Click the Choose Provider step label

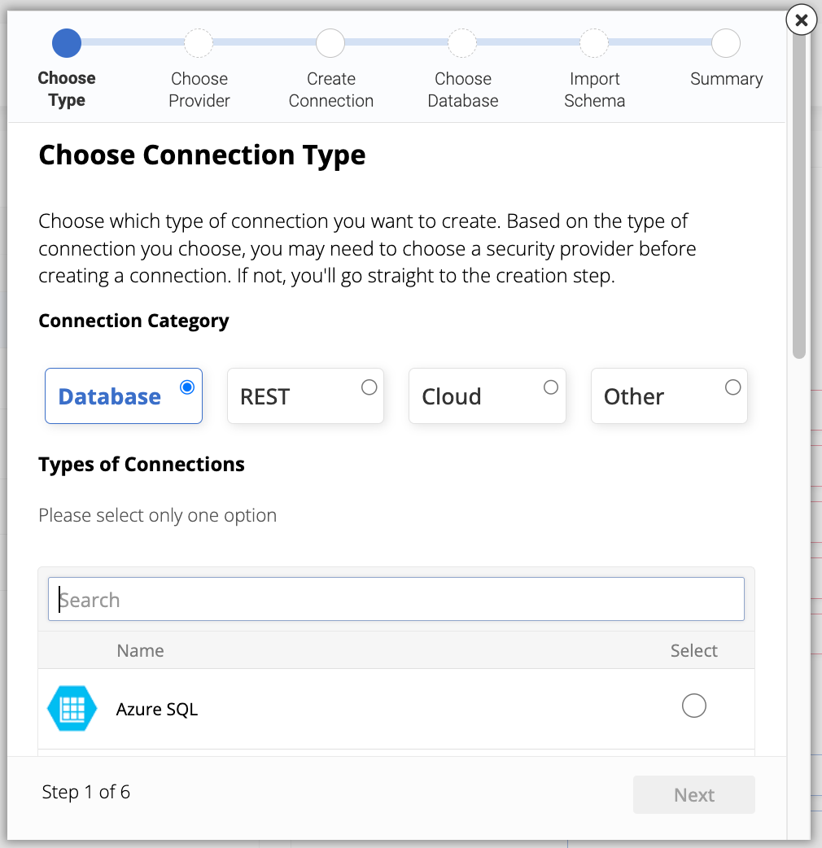click(199, 90)
